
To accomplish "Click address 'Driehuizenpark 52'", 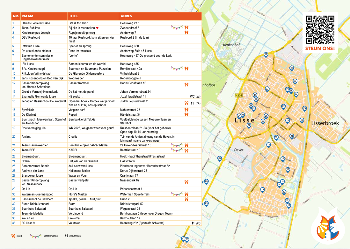I will 132,204.
